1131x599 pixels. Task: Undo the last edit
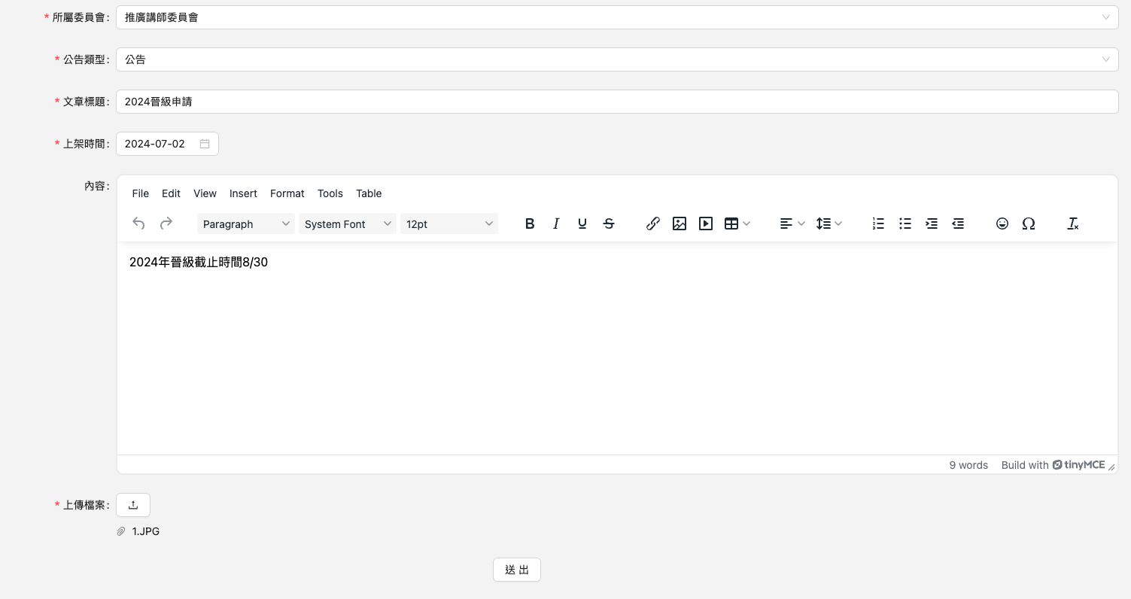pos(138,223)
